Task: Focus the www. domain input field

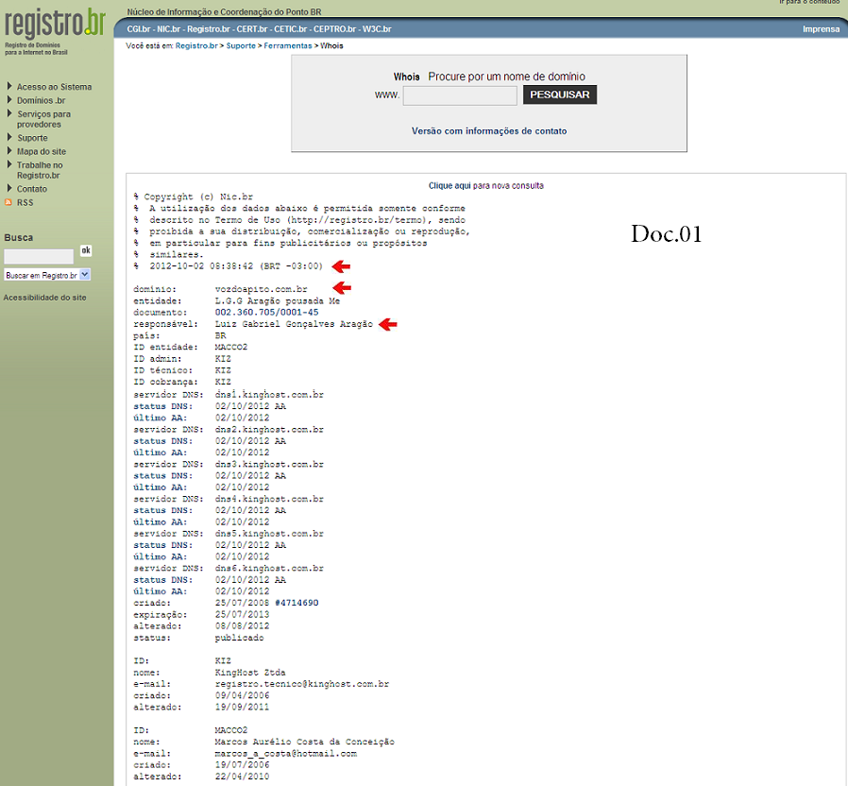Action: 460,95
